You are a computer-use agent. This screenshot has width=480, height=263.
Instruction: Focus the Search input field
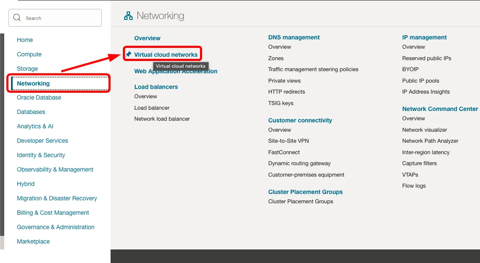click(x=55, y=18)
